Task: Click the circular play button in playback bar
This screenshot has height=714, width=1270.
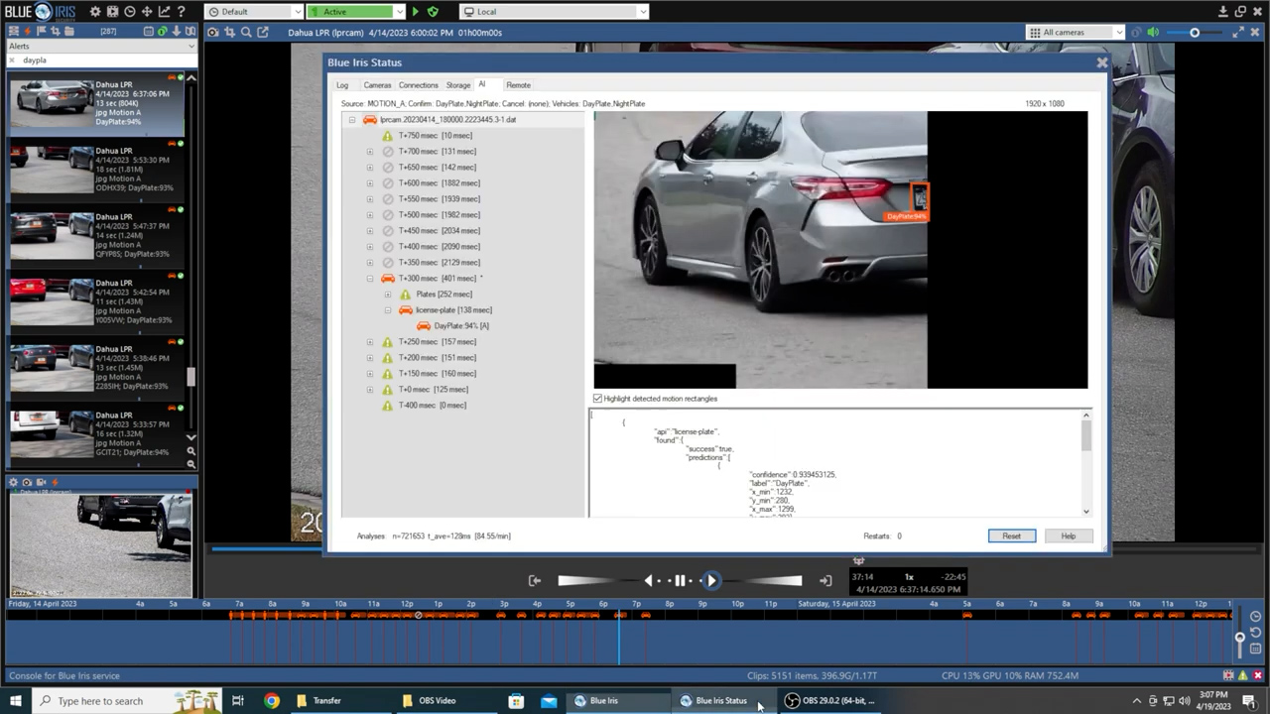Action: [710, 580]
